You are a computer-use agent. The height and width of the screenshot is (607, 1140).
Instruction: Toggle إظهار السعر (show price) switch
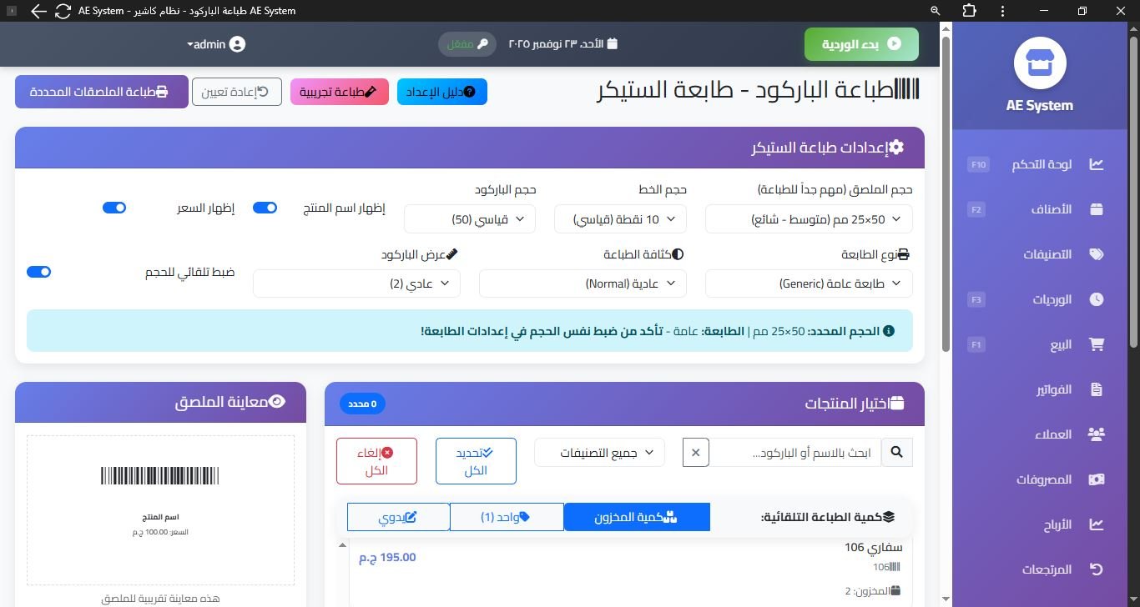tap(114, 208)
